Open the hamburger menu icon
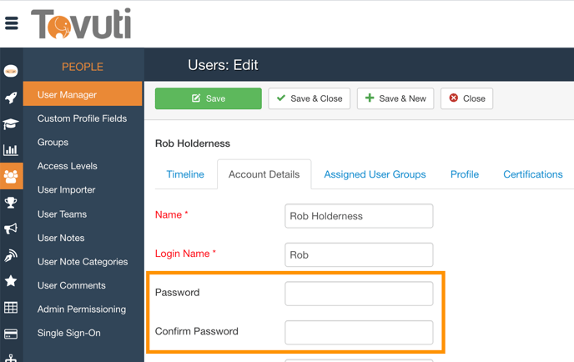The image size is (574, 362). [12, 23]
